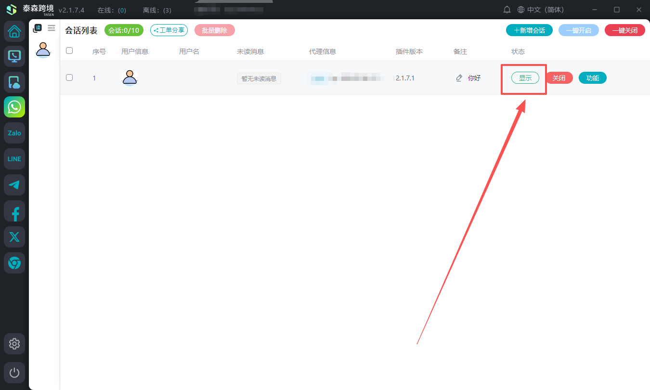Screen dimensions: 650x390
Task: Select the Zalo sidebar icon
Action: click(14, 133)
